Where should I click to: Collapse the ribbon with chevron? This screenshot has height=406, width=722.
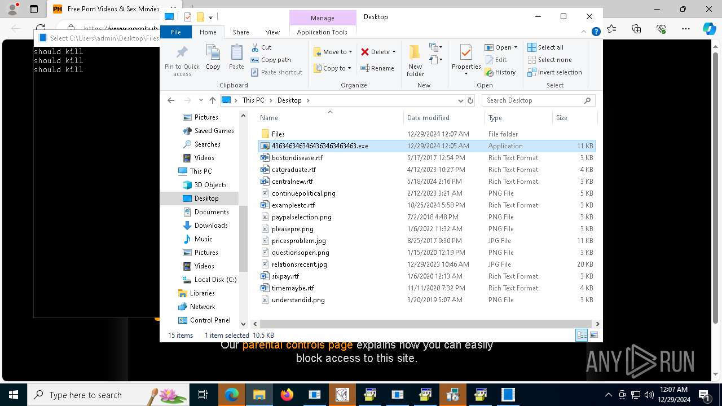[x=584, y=32]
